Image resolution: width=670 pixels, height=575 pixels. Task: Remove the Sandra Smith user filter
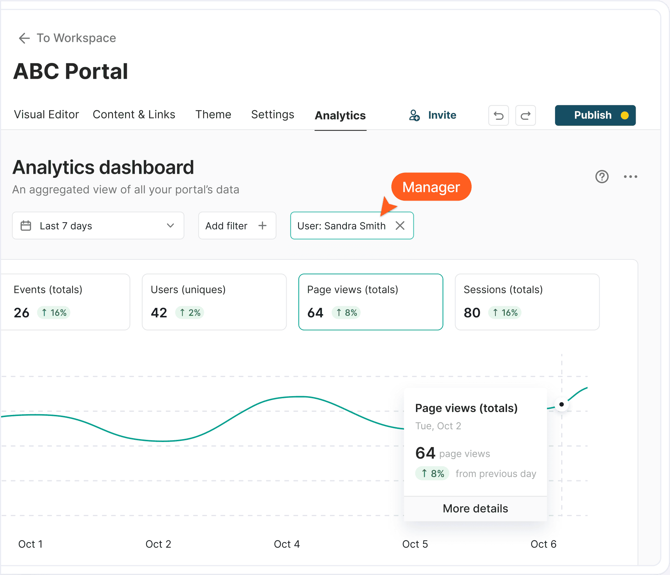click(x=400, y=226)
